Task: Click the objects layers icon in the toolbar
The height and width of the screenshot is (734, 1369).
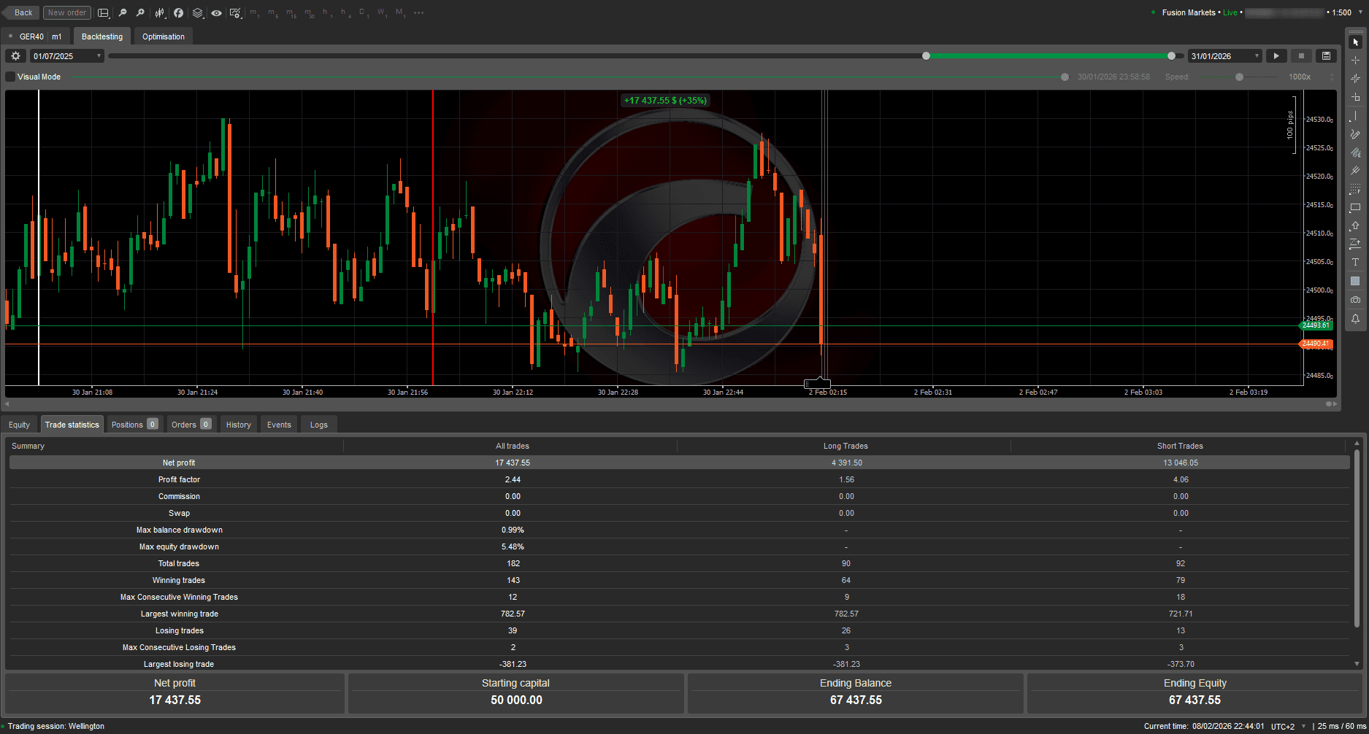Action: pos(197,12)
